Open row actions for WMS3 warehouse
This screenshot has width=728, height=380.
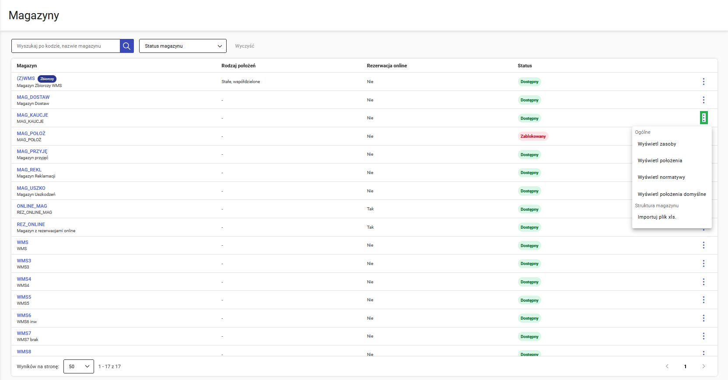(x=703, y=264)
